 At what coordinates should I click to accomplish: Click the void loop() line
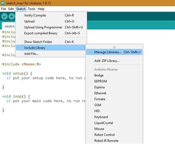click(x=16, y=96)
